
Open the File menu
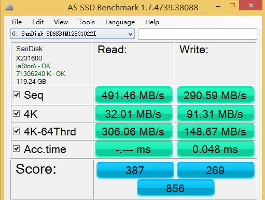[x=17, y=22]
